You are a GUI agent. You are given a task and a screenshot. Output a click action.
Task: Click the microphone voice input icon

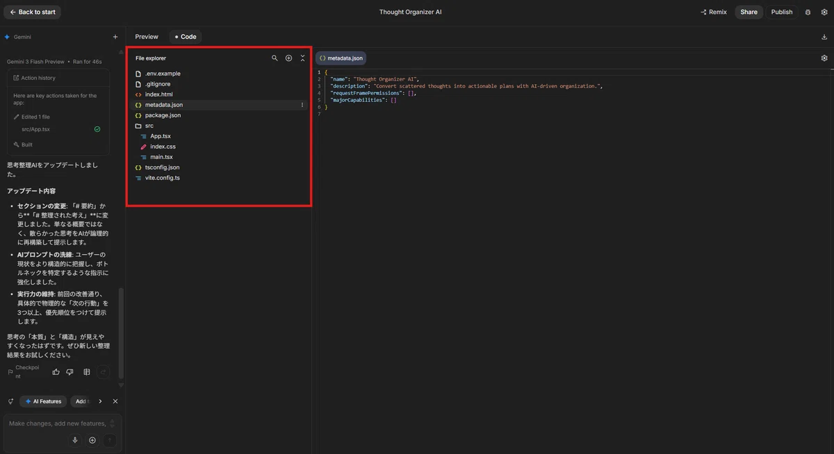[75, 440]
